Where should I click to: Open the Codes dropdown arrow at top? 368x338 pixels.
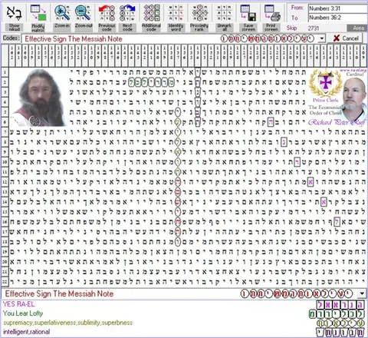[x=322, y=38]
